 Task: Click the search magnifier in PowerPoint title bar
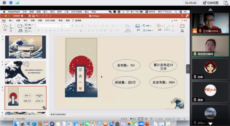[182, 16]
